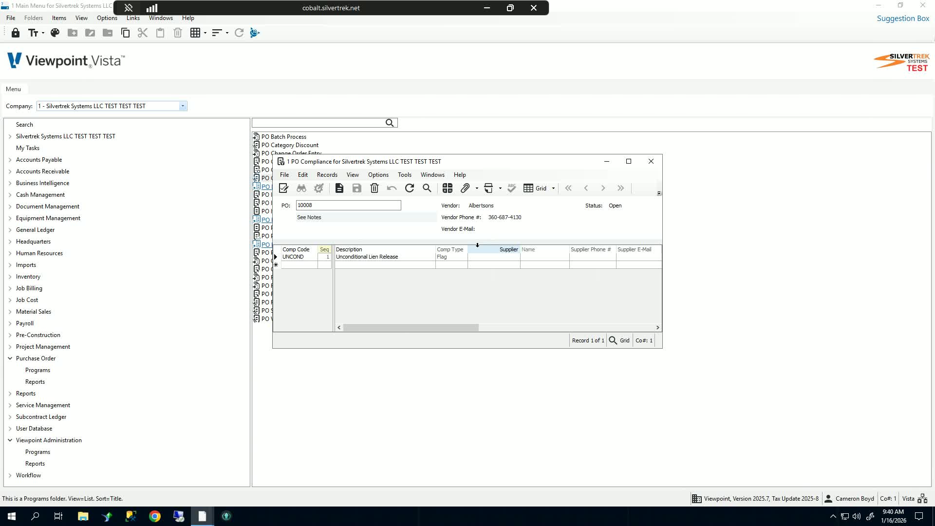The width and height of the screenshot is (935, 526).
Task: Click the refresh icon in PO Compliance toolbar
Action: coord(410,188)
